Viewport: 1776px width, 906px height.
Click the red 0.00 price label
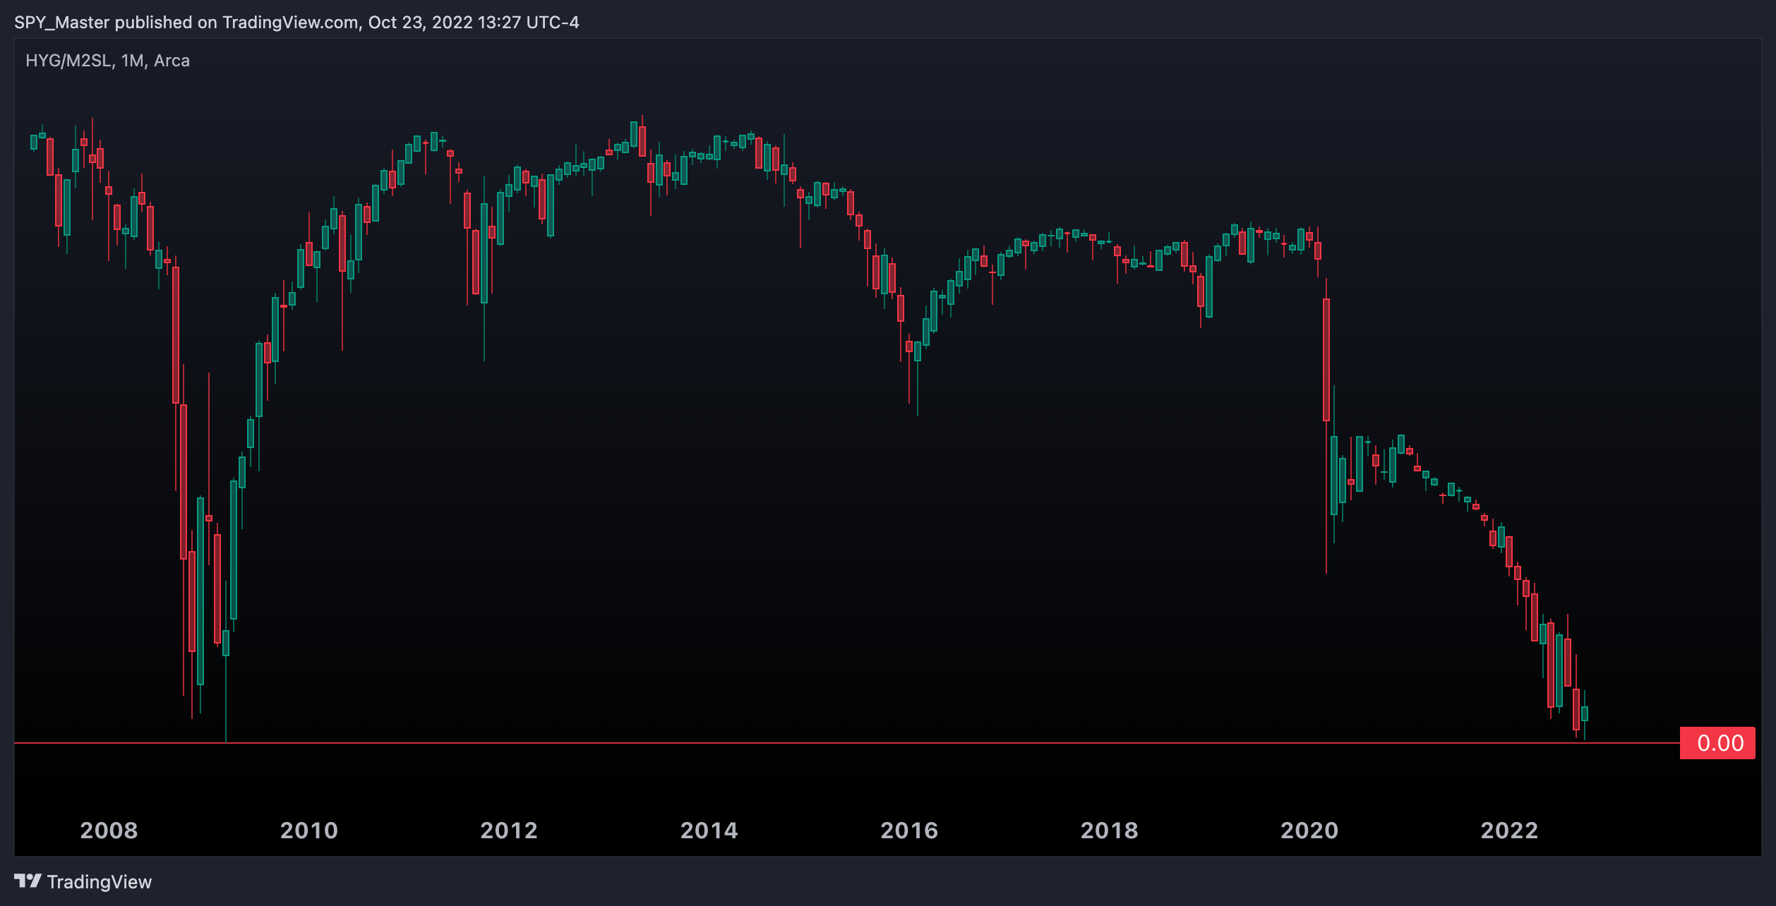[x=1717, y=743]
